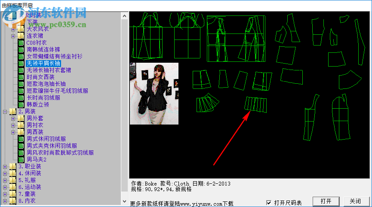Click the folder icon of 大衣风衣

click(21, 29)
